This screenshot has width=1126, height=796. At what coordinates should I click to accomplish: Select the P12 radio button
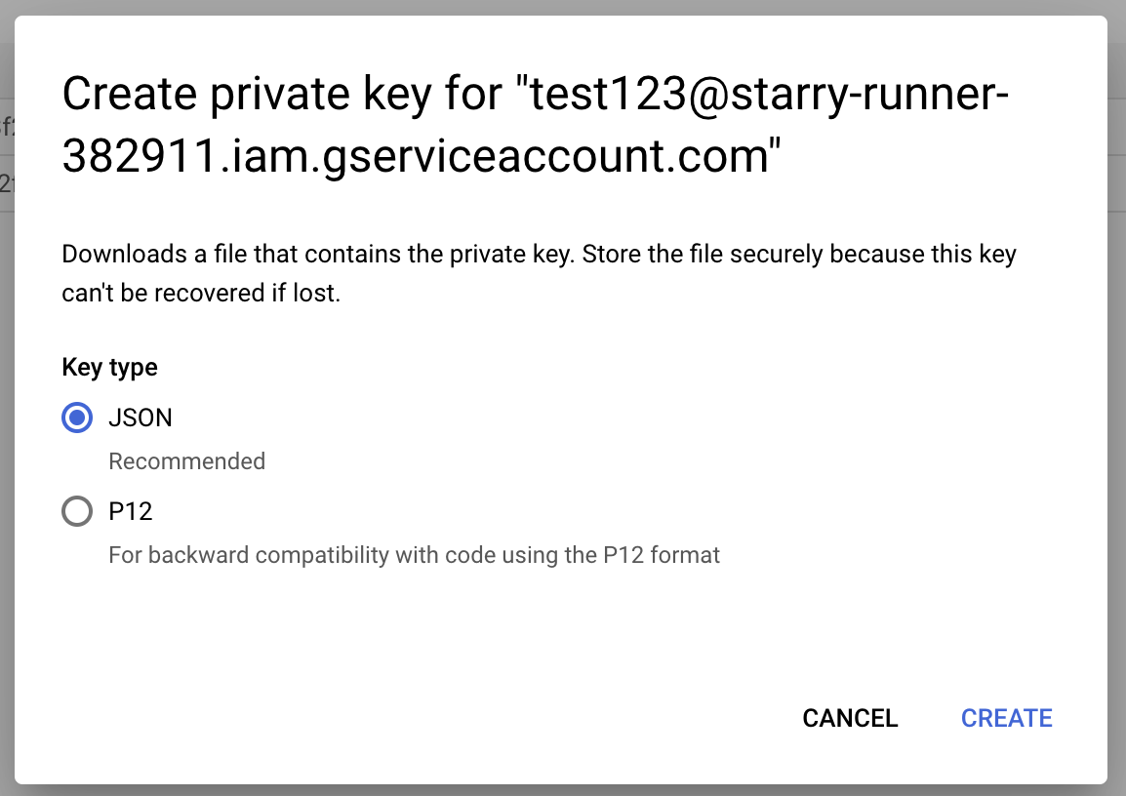pos(77,511)
